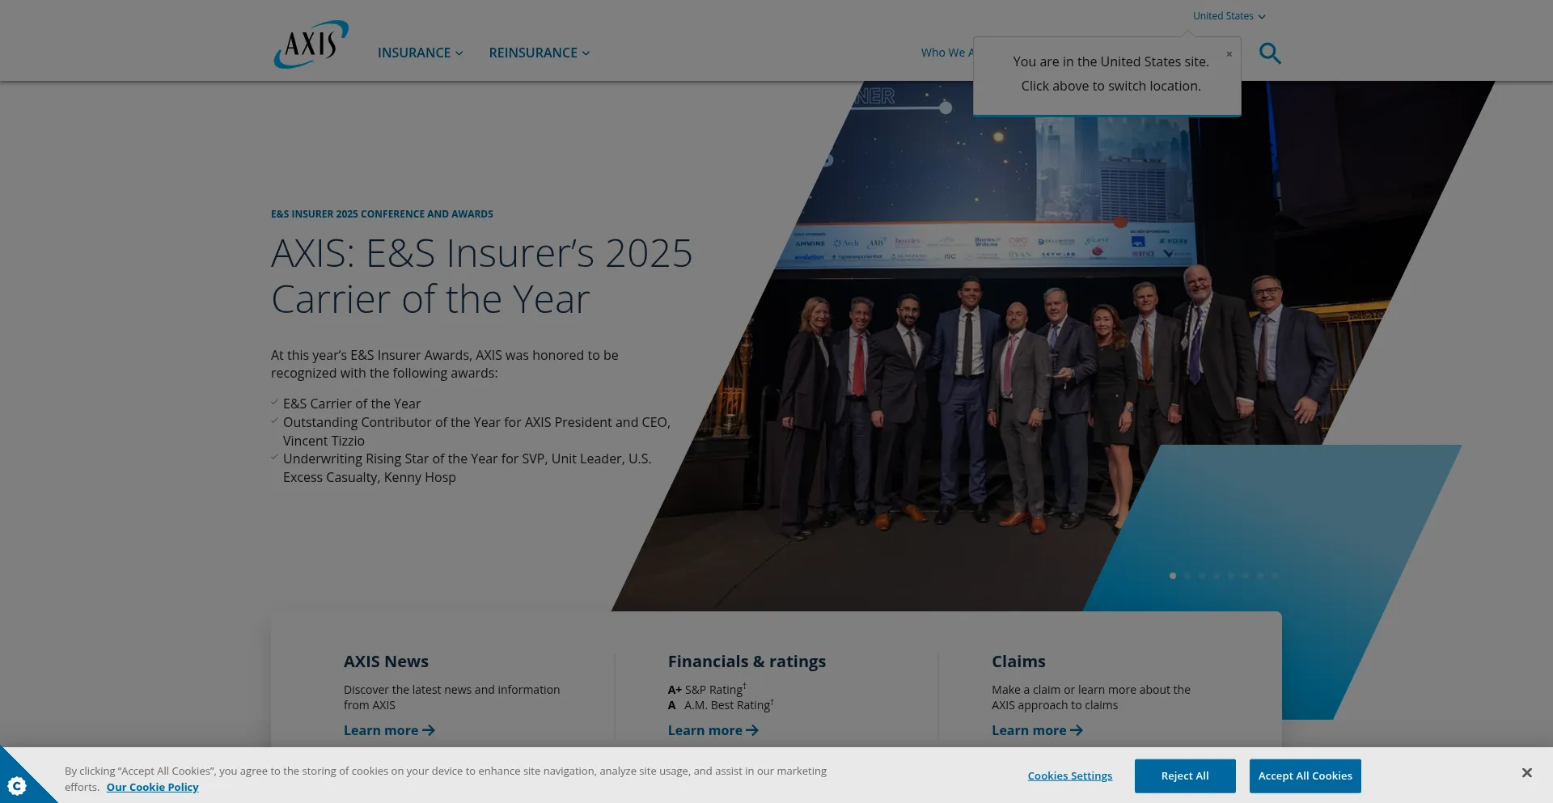Open the cookie preferences corner icon
Screen dimensions: 1553x803
point(17,785)
